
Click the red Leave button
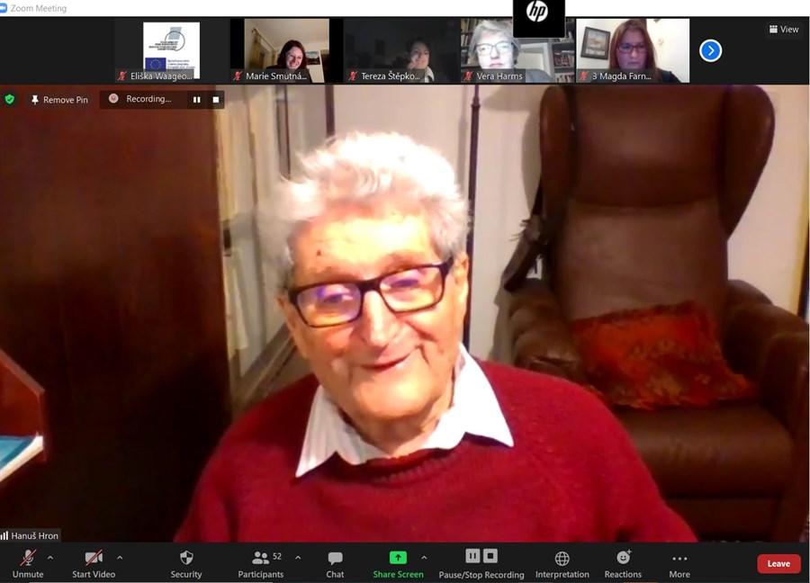(778, 563)
